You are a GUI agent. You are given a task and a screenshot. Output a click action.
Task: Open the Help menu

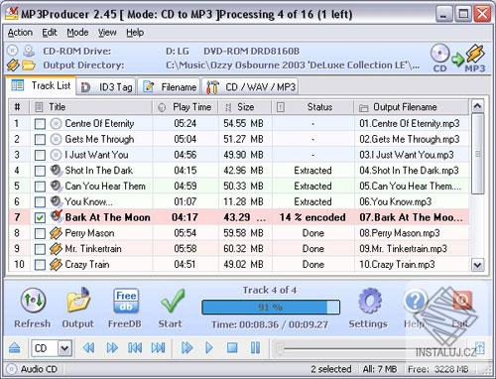coord(135,33)
